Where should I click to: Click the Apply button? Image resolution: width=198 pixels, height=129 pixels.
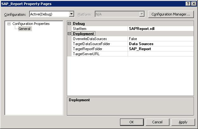point(183,122)
